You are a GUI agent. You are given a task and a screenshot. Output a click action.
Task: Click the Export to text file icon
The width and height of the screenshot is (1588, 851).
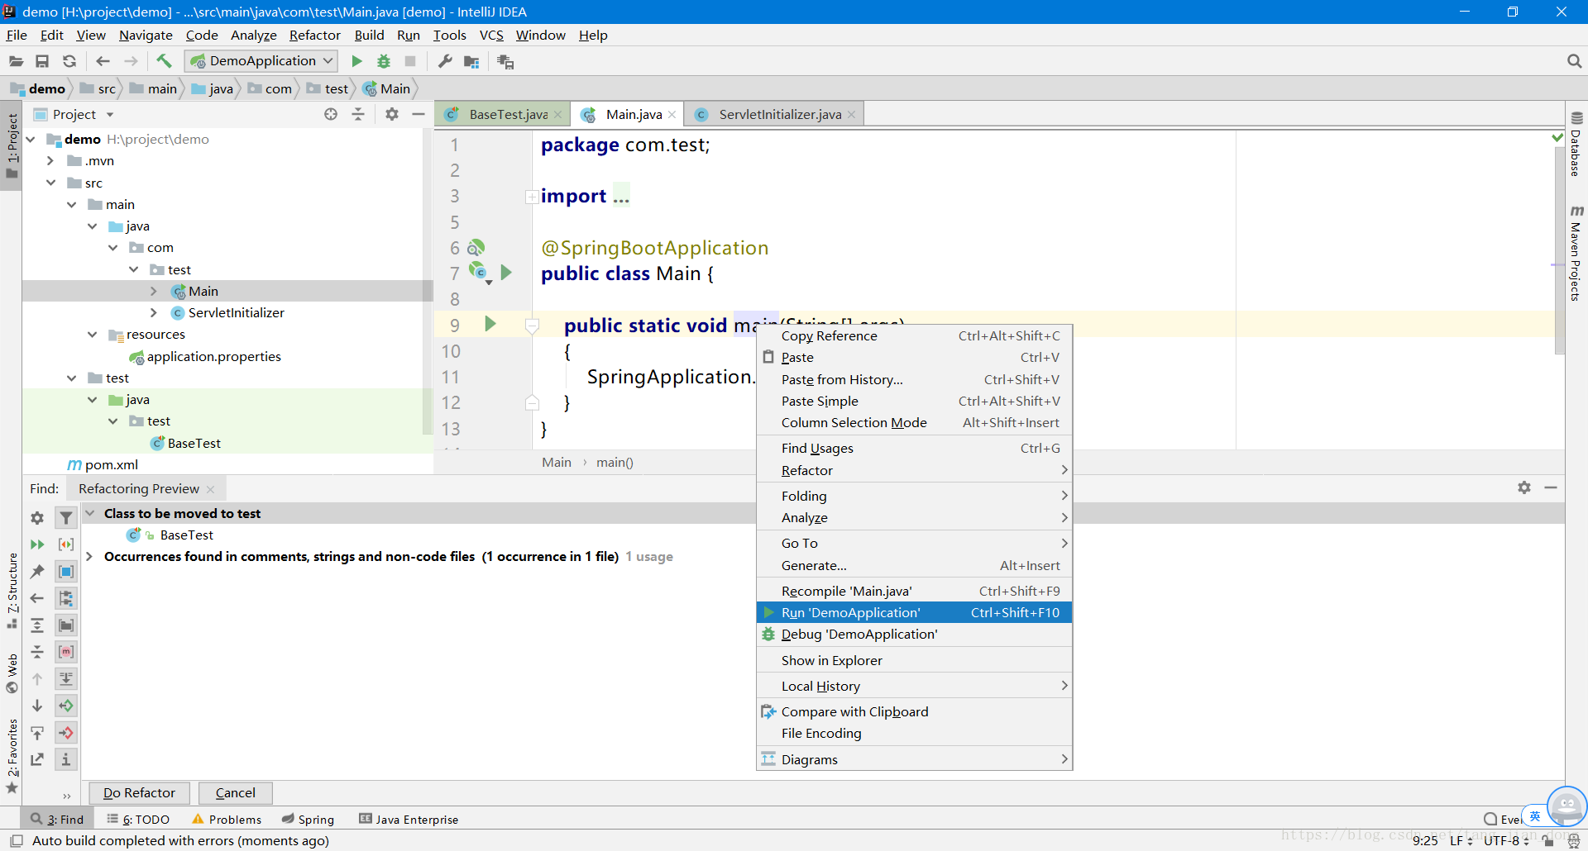pyautogui.click(x=37, y=759)
